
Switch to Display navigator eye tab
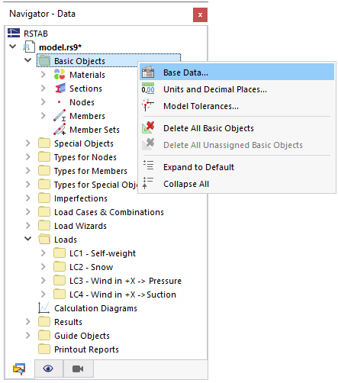point(48,369)
